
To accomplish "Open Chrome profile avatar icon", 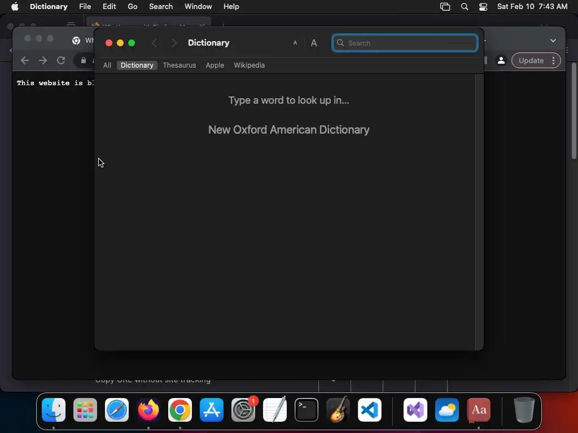I will (x=501, y=61).
